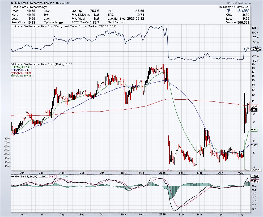
Task: Click the EPS value -0.71
Action: (141, 15)
